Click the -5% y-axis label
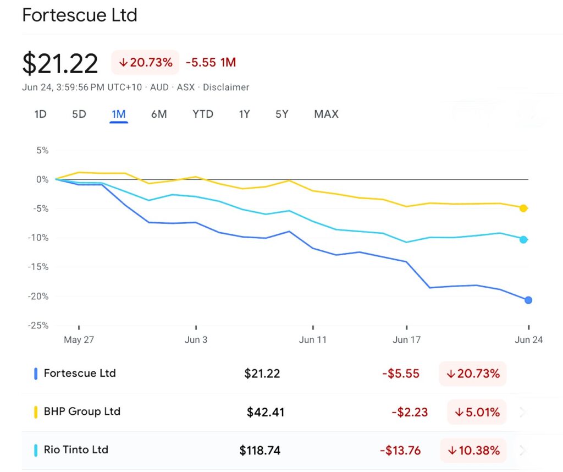Image resolution: width=563 pixels, height=472 pixels. click(41, 208)
